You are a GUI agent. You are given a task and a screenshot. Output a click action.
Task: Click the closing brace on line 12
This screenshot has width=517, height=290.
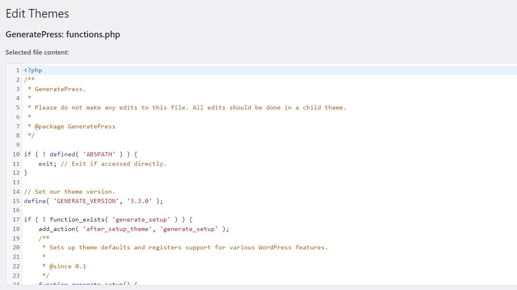tap(26, 173)
